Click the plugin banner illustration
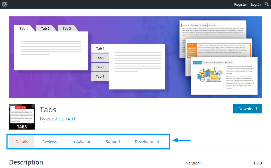This screenshot has width=271, height=168. click(x=135, y=57)
